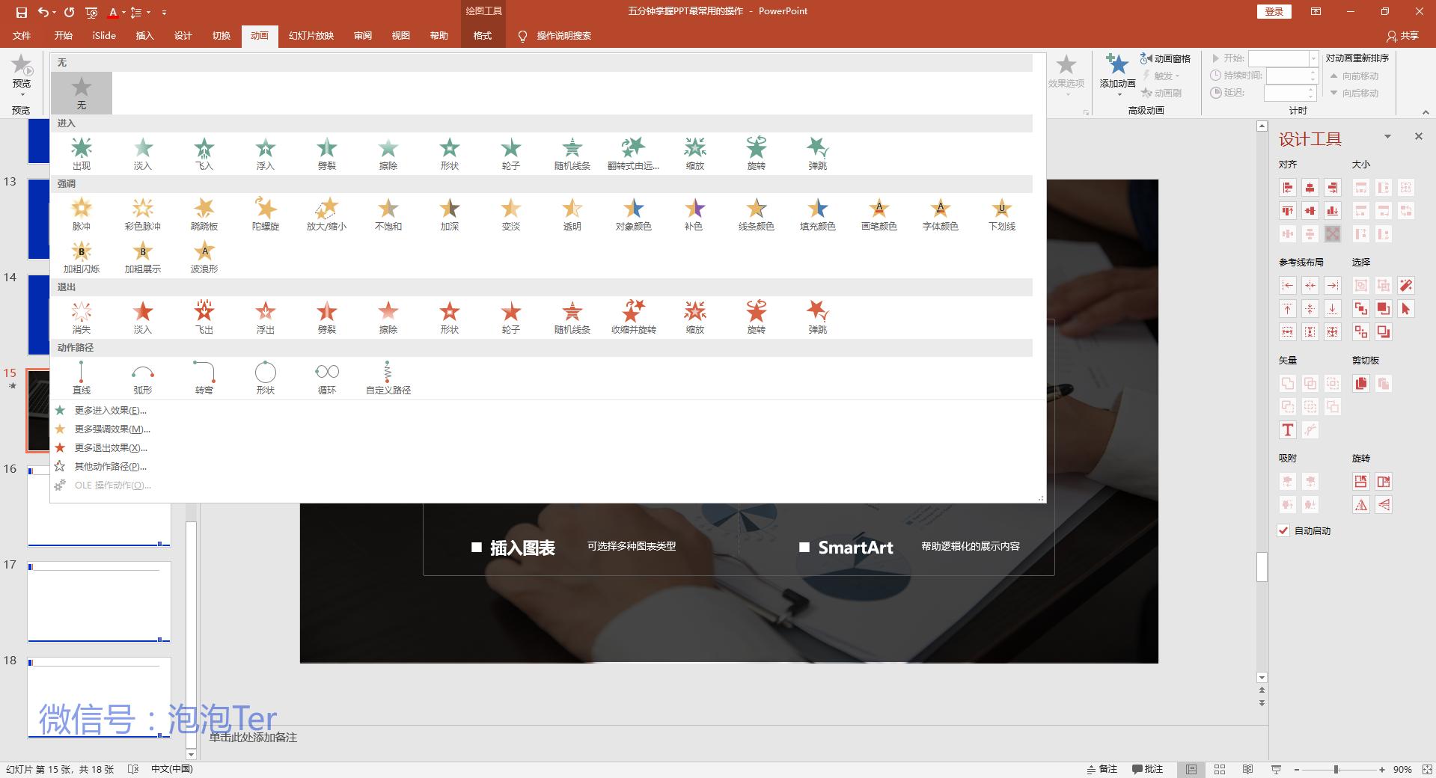The image size is (1436, 778).
Task: Click the zoom out minus button
Action: (x=1297, y=769)
